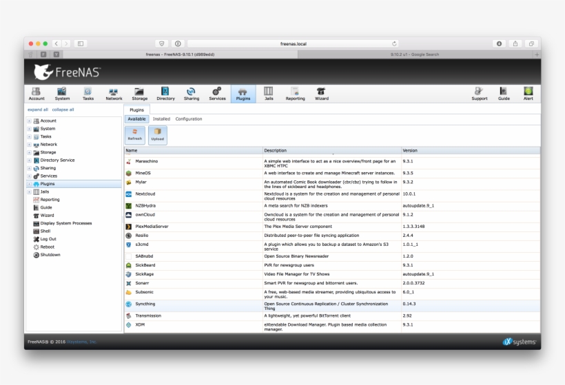The height and width of the screenshot is (385, 565).
Task: Reload the page in Safari
Action: point(394,43)
